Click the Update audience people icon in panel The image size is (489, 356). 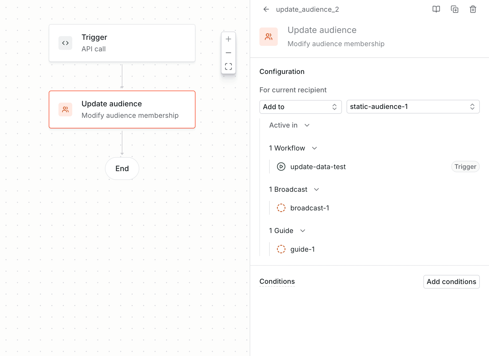[x=268, y=36]
